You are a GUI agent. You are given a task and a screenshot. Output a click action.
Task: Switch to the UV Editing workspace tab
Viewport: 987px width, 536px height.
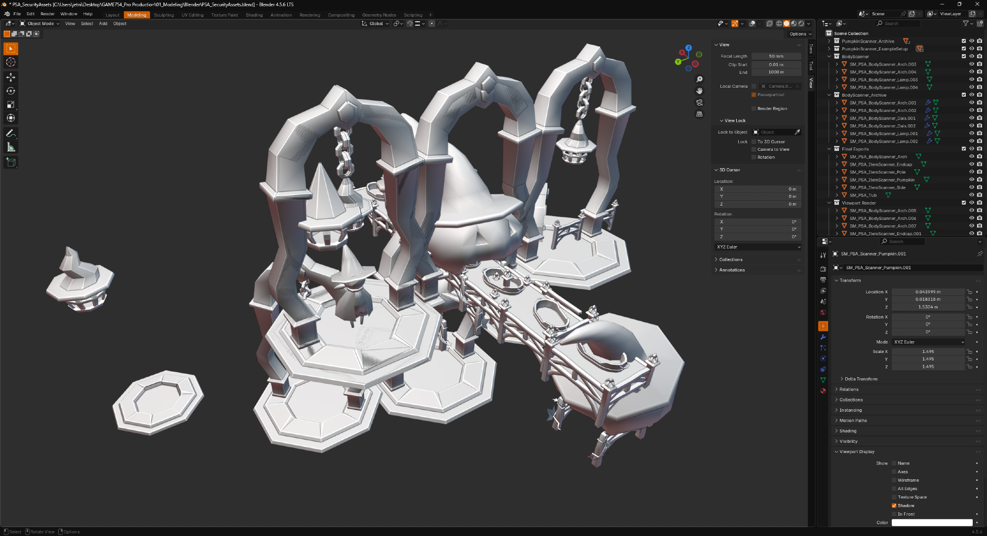(192, 15)
